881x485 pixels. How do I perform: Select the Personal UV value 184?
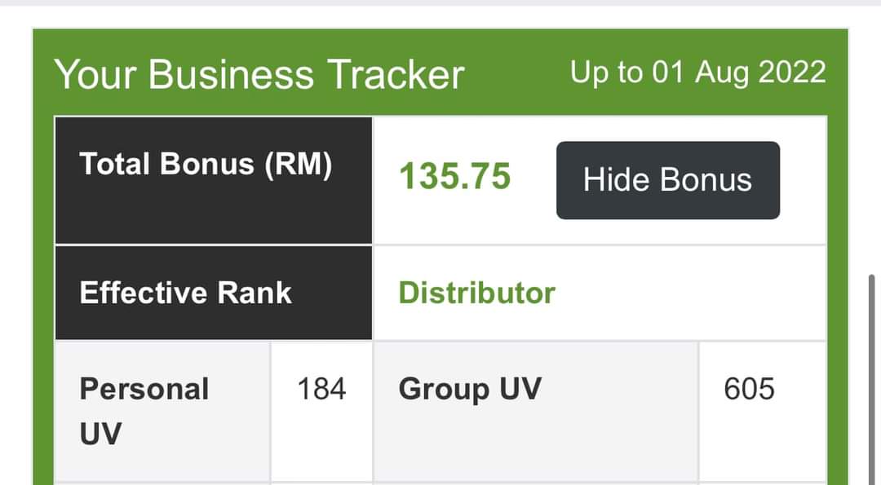coord(321,389)
